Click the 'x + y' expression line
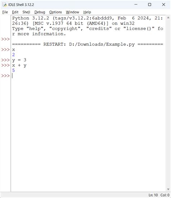 tap(19, 65)
